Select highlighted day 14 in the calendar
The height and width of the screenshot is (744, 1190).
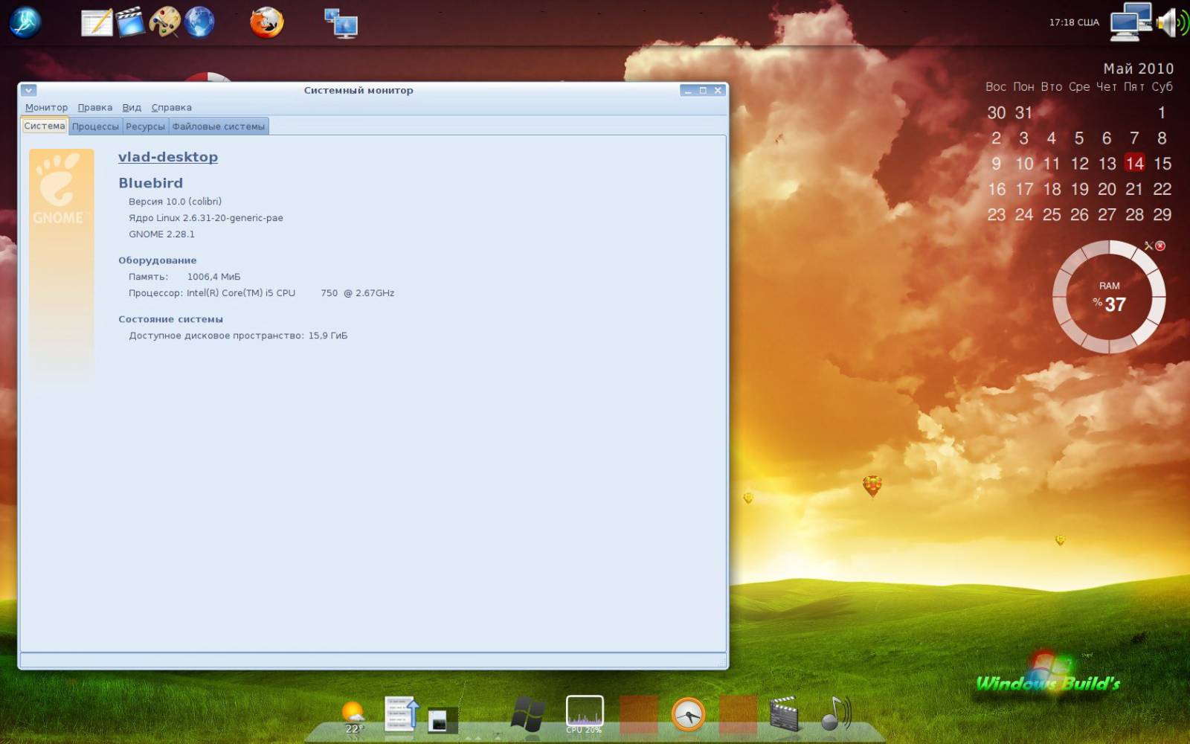click(x=1134, y=163)
